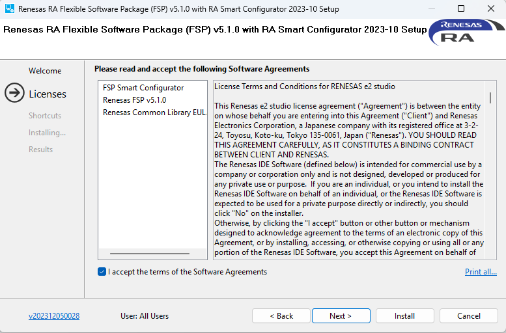This screenshot has width=506, height=333.
Task: Cancel the setup
Action: click(468, 316)
